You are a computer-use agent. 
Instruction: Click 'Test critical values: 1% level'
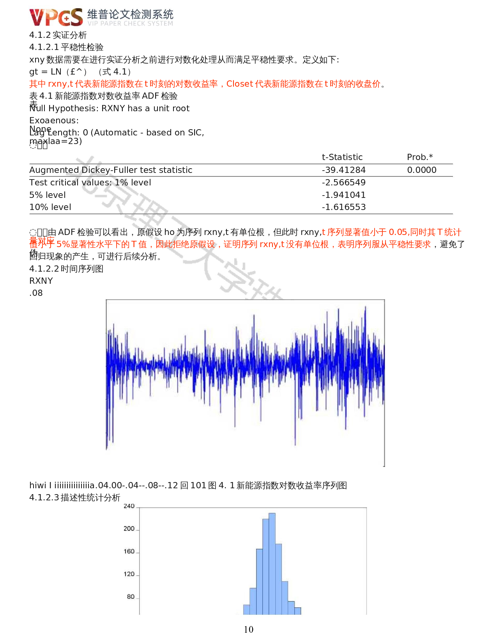tap(90, 183)
